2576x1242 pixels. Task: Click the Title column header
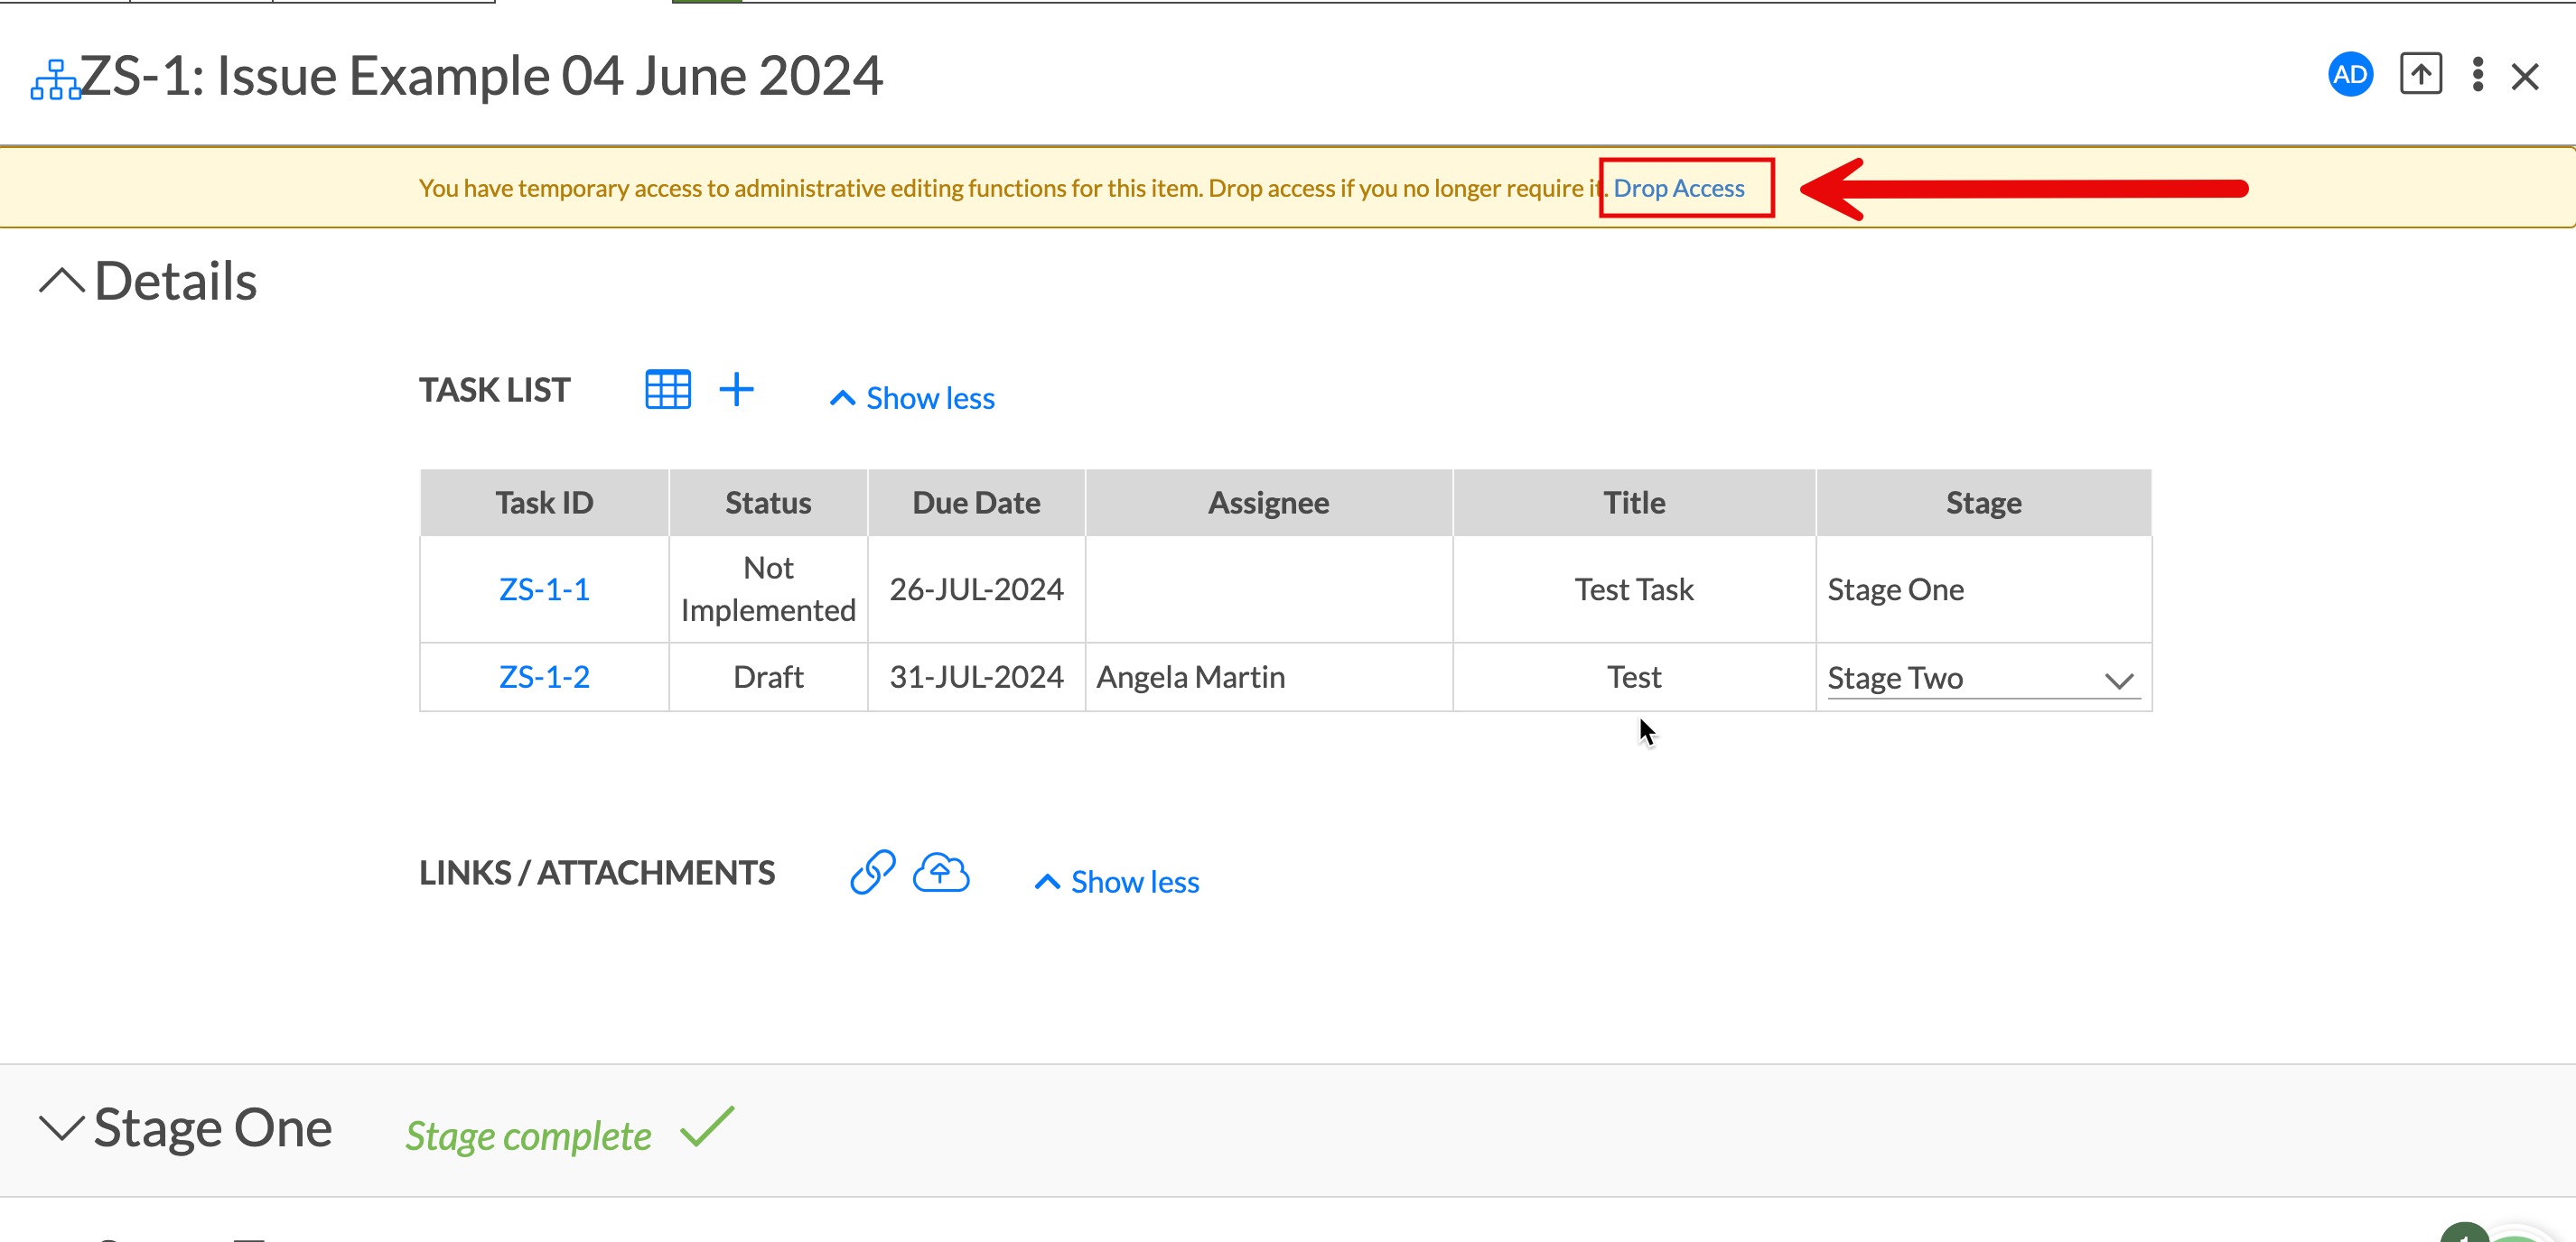click(x=1634, y=503)
